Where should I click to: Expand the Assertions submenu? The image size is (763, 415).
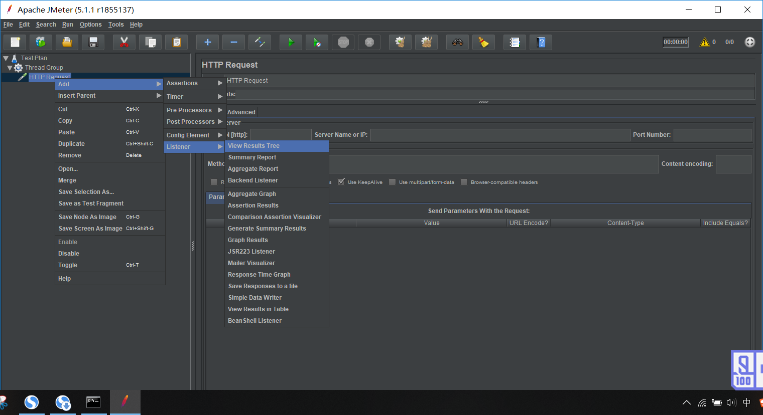point(194,83)
